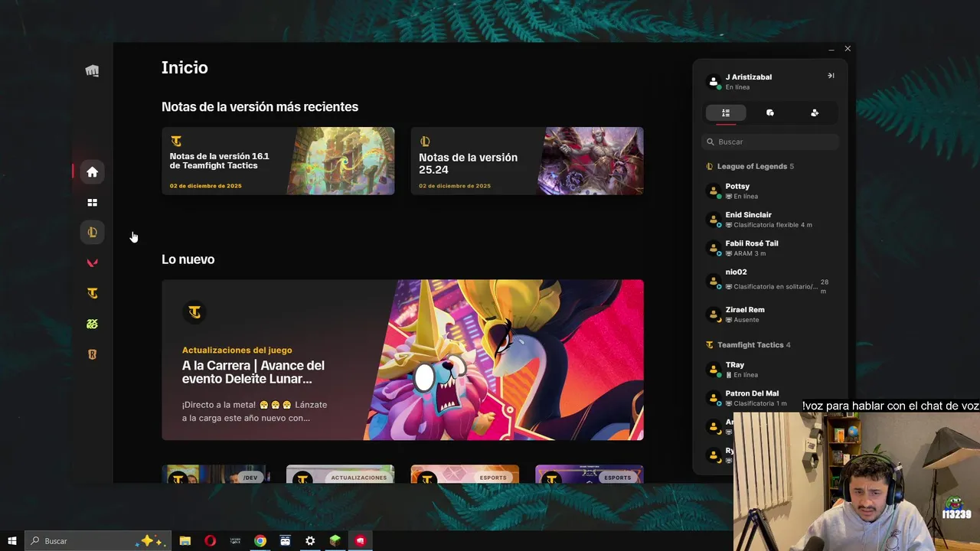Switch to the friends list tab
The width and height of the screenshot is (980, 551).
726,112
